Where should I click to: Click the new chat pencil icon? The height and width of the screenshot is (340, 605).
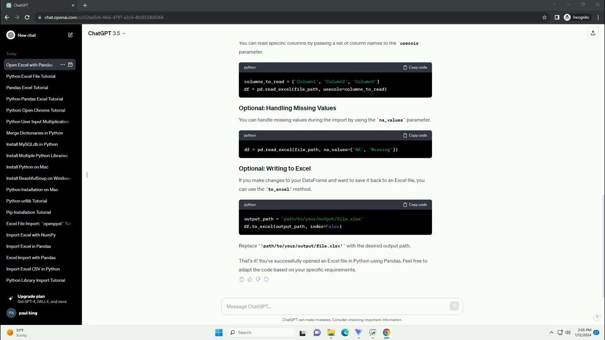coord(70,35)
